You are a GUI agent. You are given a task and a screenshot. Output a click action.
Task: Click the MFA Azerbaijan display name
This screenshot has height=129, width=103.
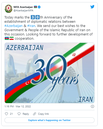(x=23, y=7)
